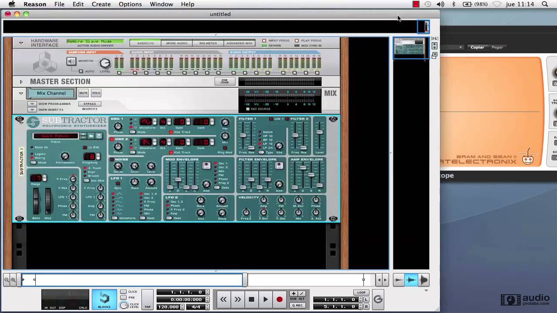Click the Portamento knob
The width and height of the screenshot is (557, 313).
(x=64, y=156)
